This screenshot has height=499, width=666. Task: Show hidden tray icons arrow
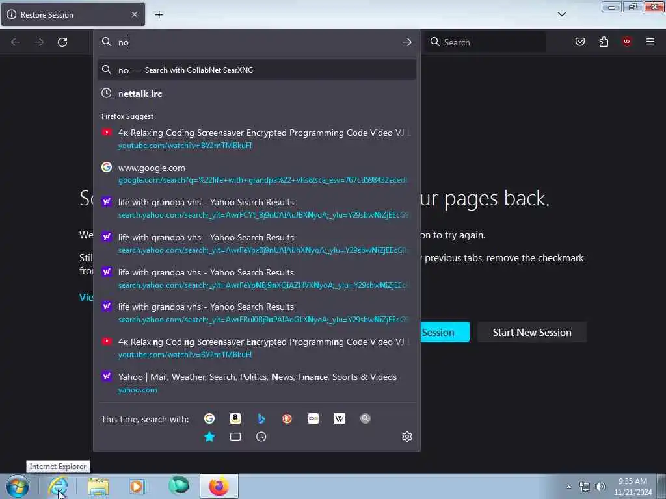[x=568, y=487]
